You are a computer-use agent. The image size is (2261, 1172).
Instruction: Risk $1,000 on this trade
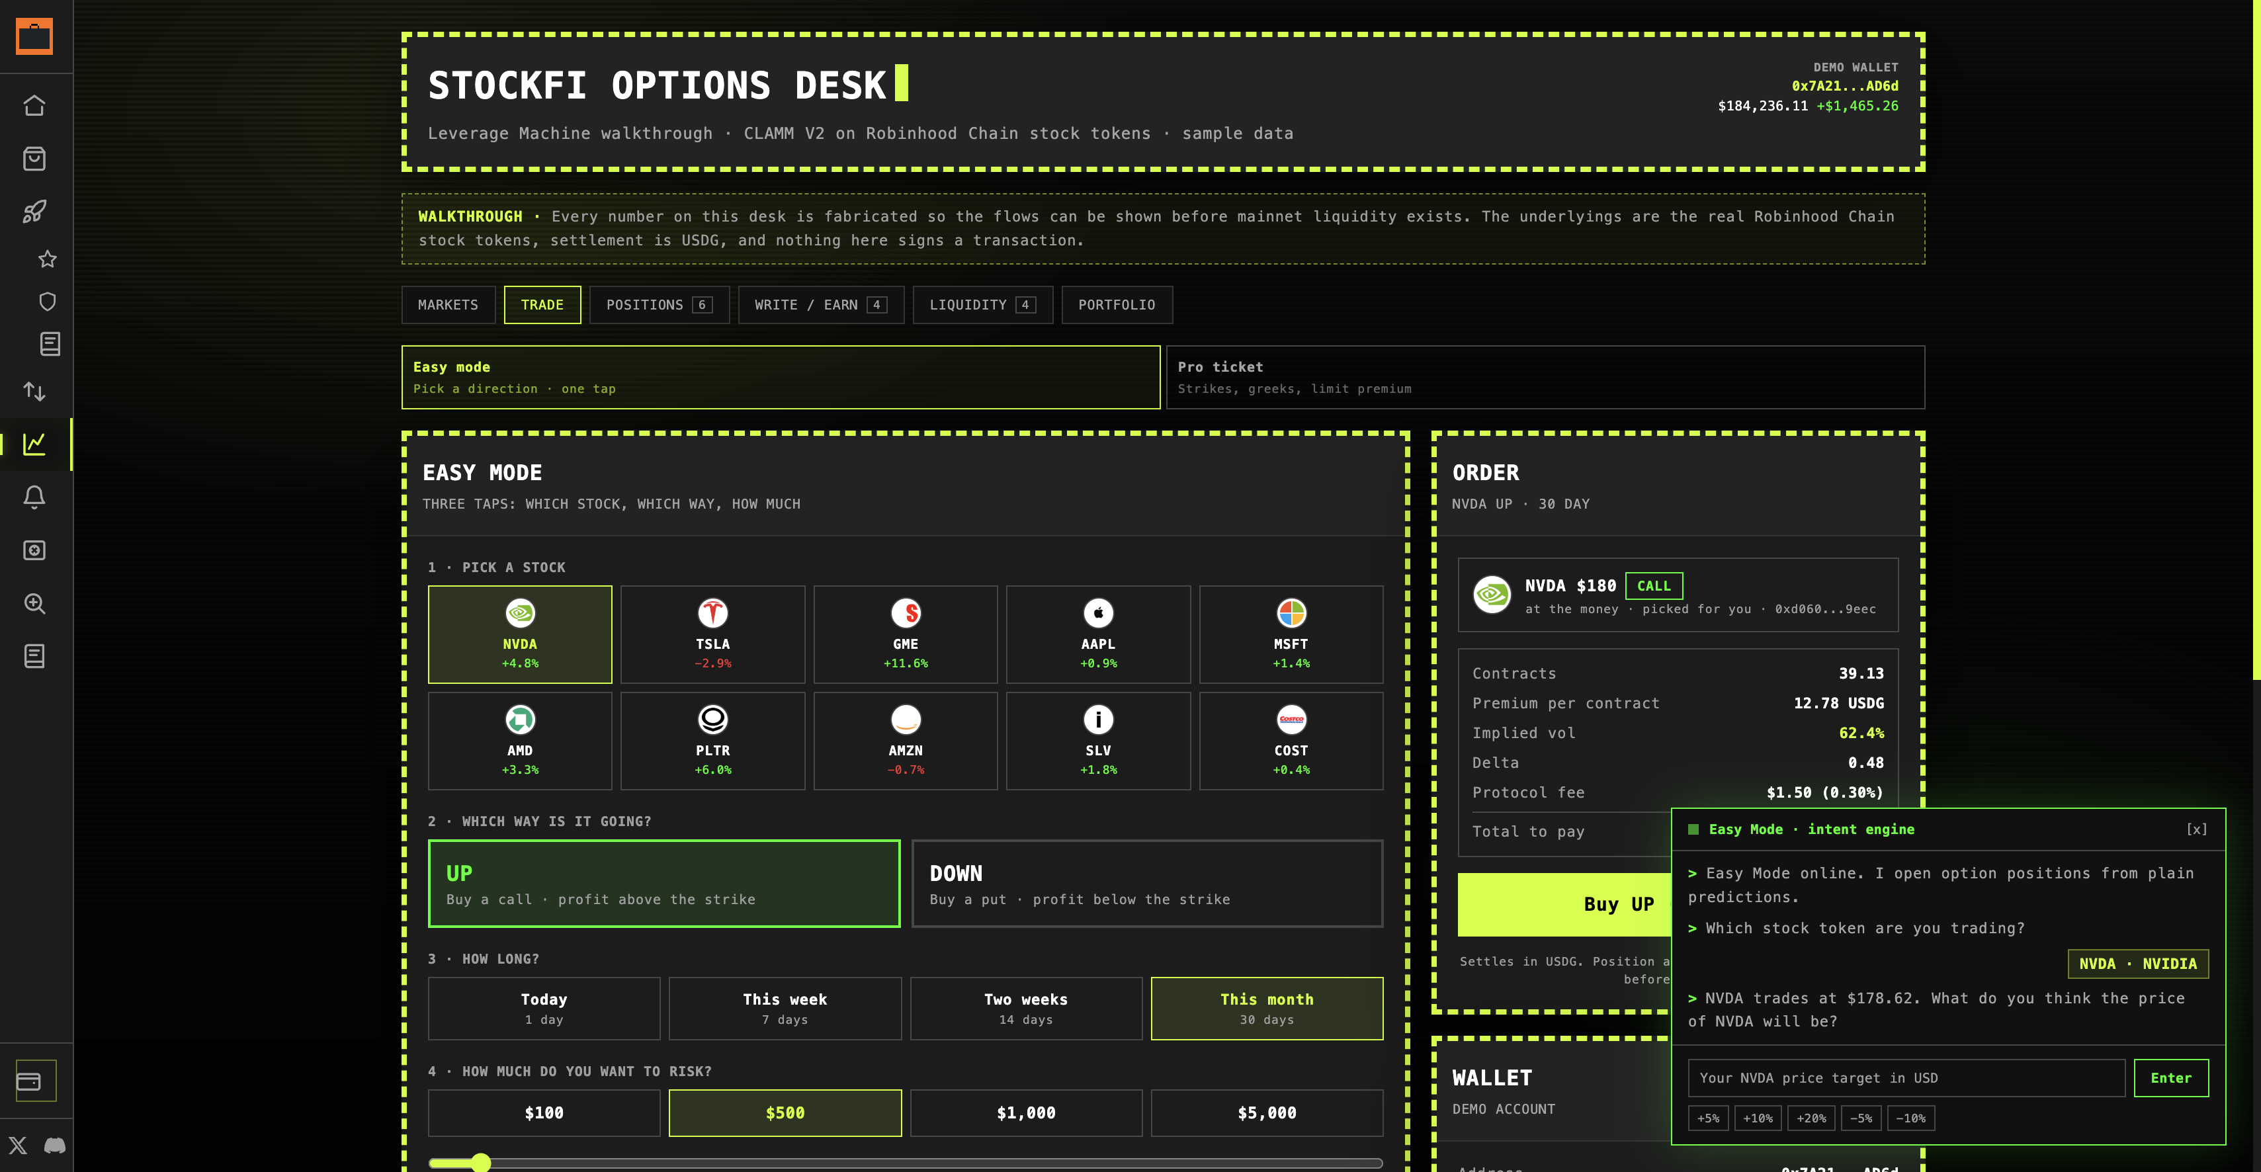(1026, 1113)
